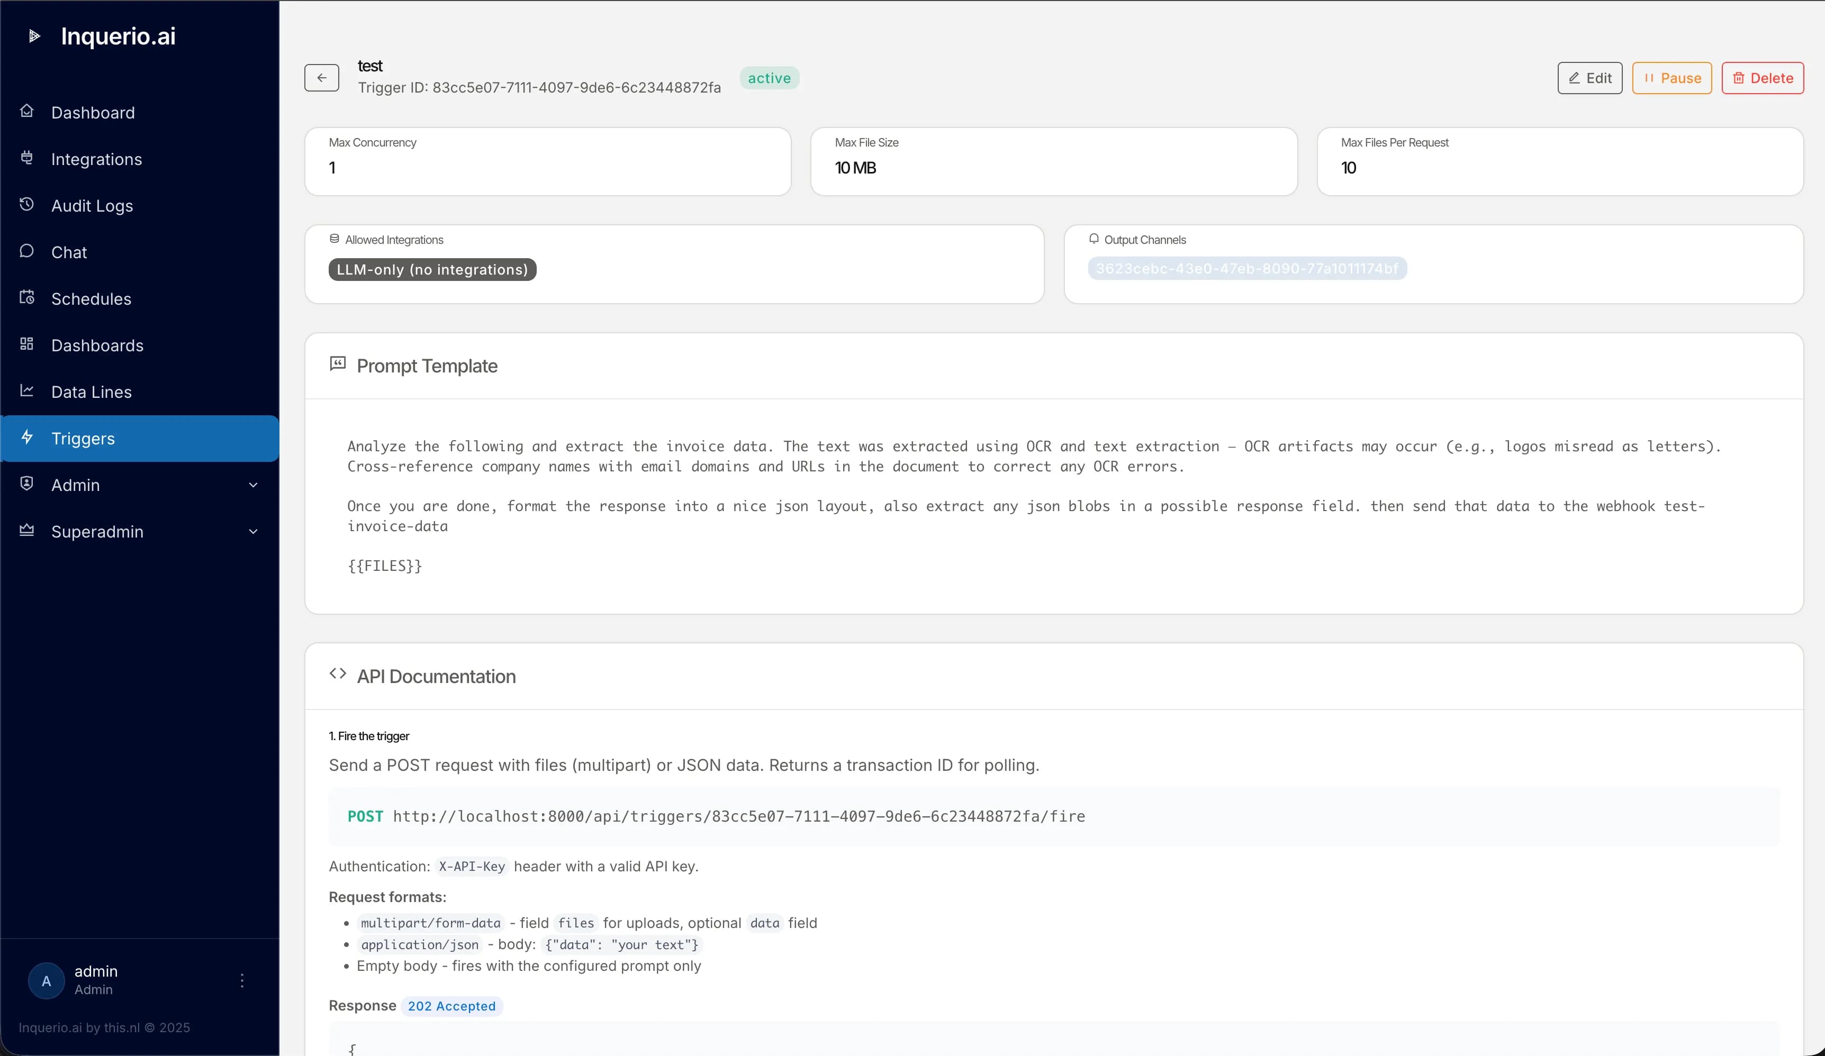Edit the test trigger
This screenshot has width=1825, height=1056.
[x=1589, y=77]
